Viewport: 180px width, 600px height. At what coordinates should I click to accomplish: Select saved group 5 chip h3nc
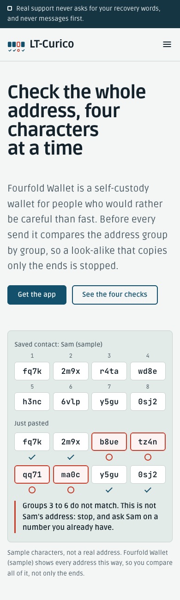[32, 402]
